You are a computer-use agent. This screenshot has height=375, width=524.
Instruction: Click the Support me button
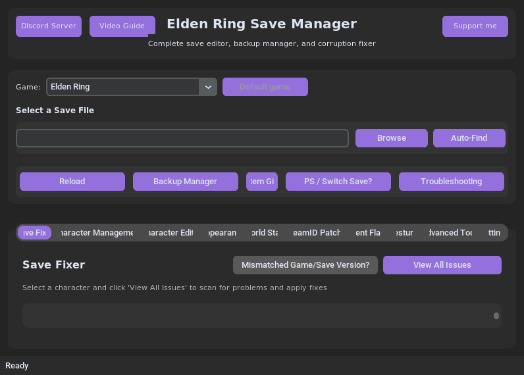475,26
